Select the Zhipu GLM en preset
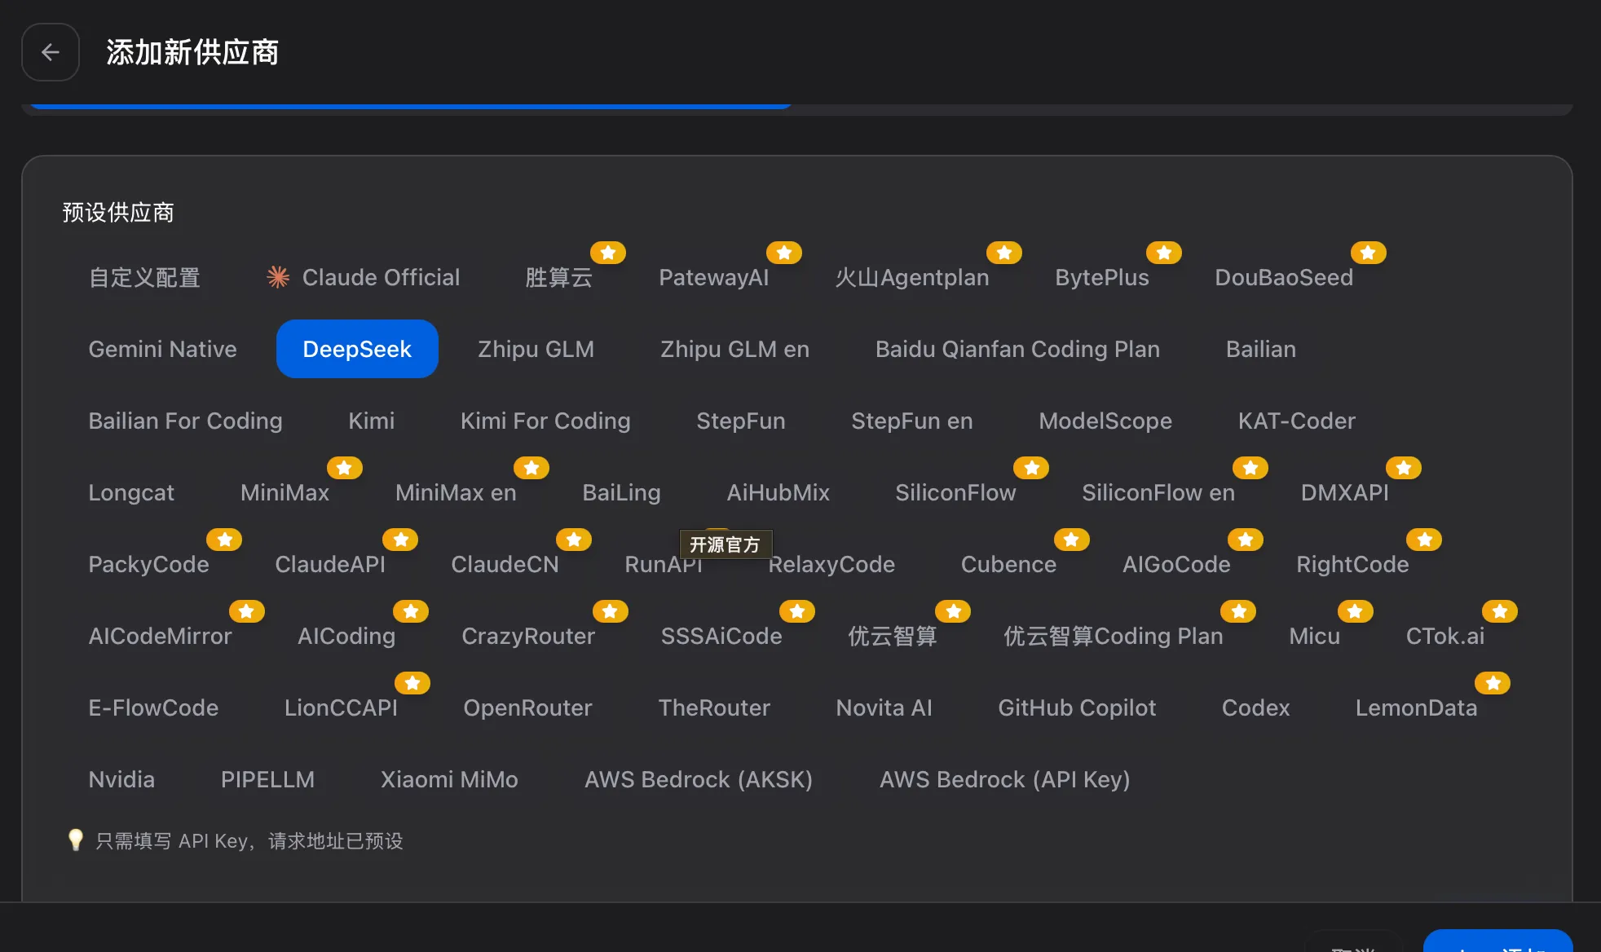1601x952 pixels. coord(734,349)
